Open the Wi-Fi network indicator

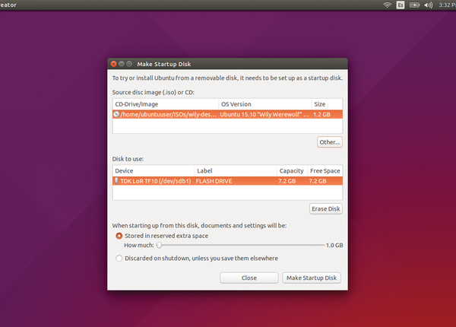point(387,5)
